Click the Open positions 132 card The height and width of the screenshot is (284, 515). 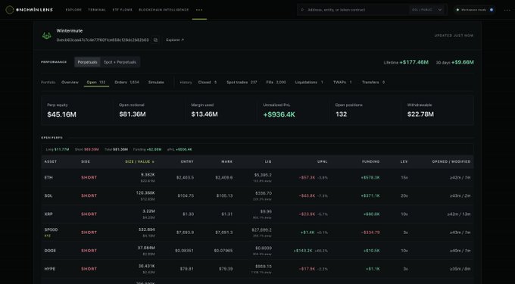coord(365,111)
